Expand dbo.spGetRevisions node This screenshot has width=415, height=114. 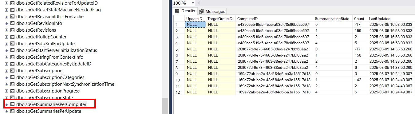pyautogui.click(x=7, y=30)
